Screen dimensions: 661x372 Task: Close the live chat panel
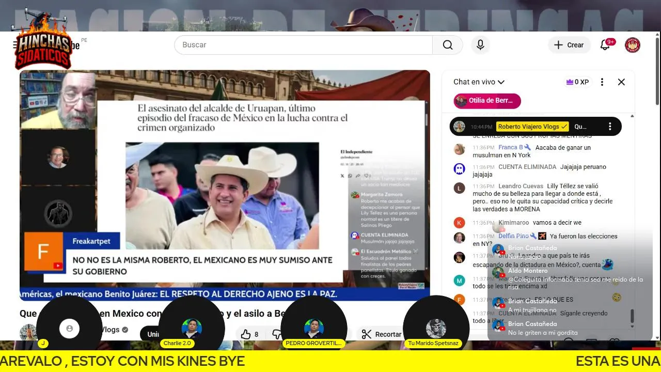(x=621, y=82)
